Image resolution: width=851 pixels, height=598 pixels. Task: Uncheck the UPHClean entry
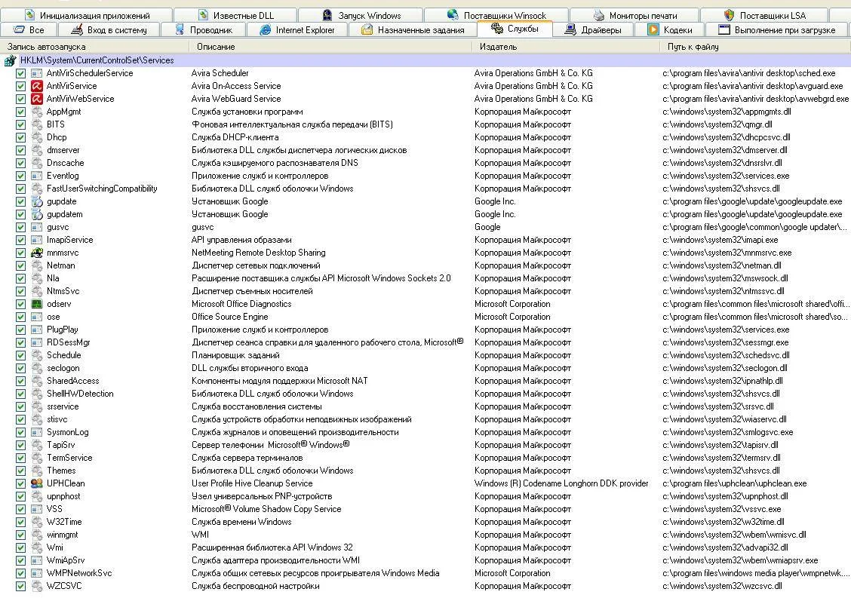click(20, 483)
